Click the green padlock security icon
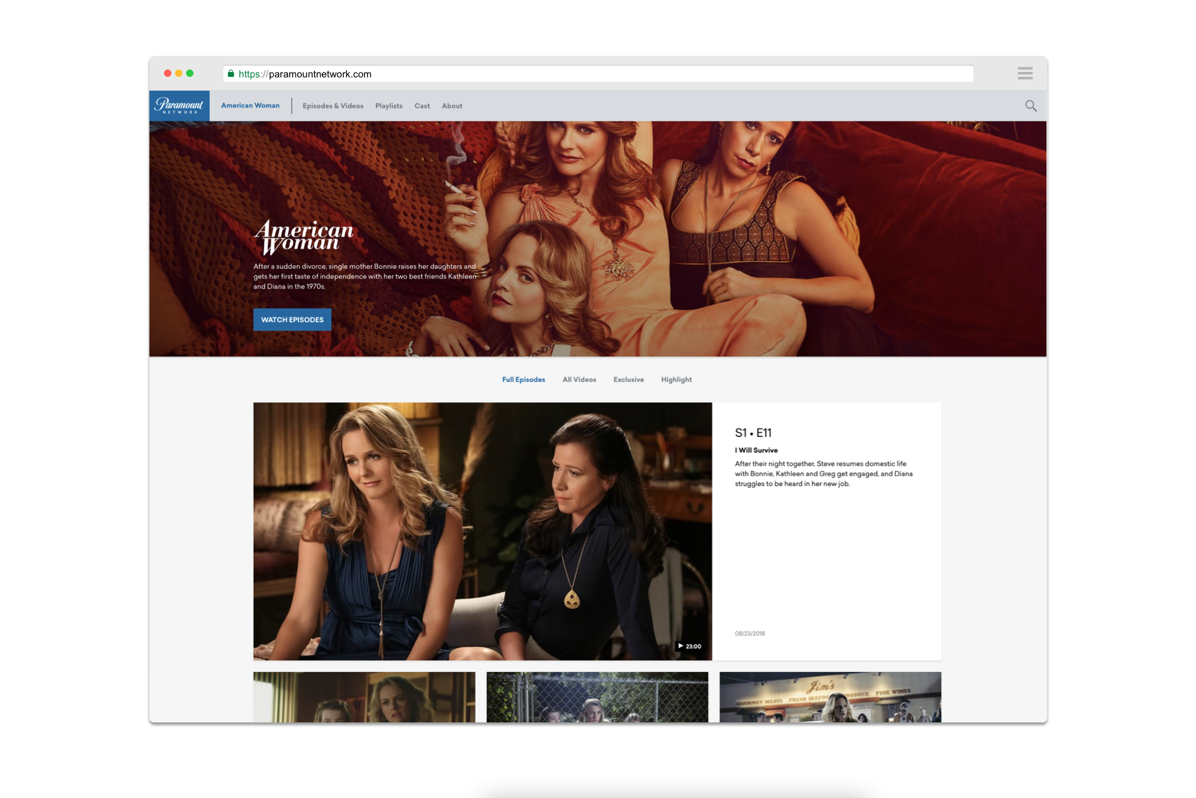Screen dimensions: 1196x798 [x=231, y=74]
